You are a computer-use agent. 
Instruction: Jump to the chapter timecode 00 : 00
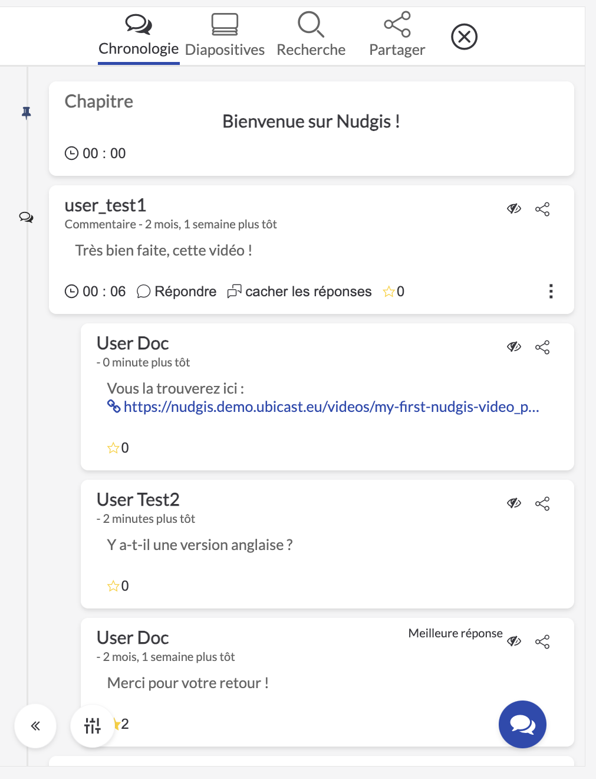(x=95, y=153)
